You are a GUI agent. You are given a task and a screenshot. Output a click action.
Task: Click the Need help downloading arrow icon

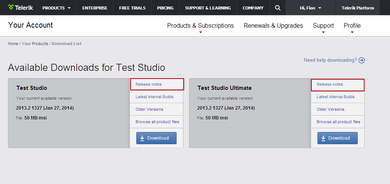coord(362,60)
